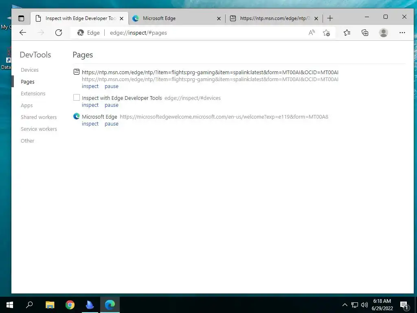Image resolution: width=417 pixels, height=313 pixels.
Task: Click the browser Back arrow
Action: click(x=23, y=33)
